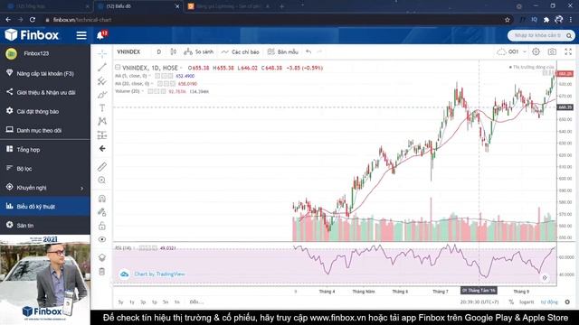
Task: Open the notifications bell with badge 12
Action: (100, 35)
